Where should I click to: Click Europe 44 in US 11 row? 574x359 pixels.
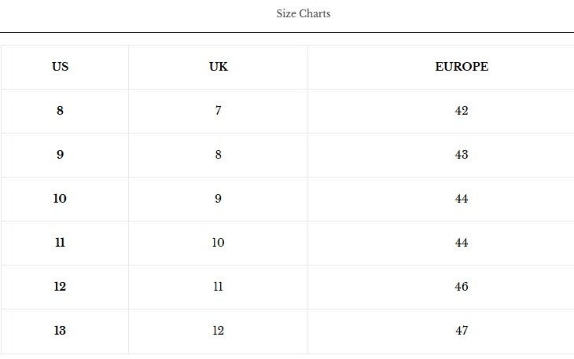point(462,243)
